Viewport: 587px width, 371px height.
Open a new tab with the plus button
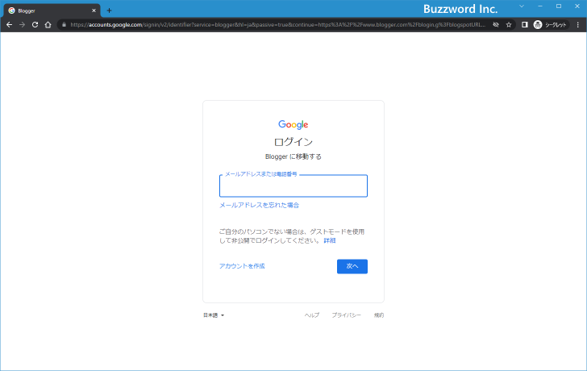(109, 10)
